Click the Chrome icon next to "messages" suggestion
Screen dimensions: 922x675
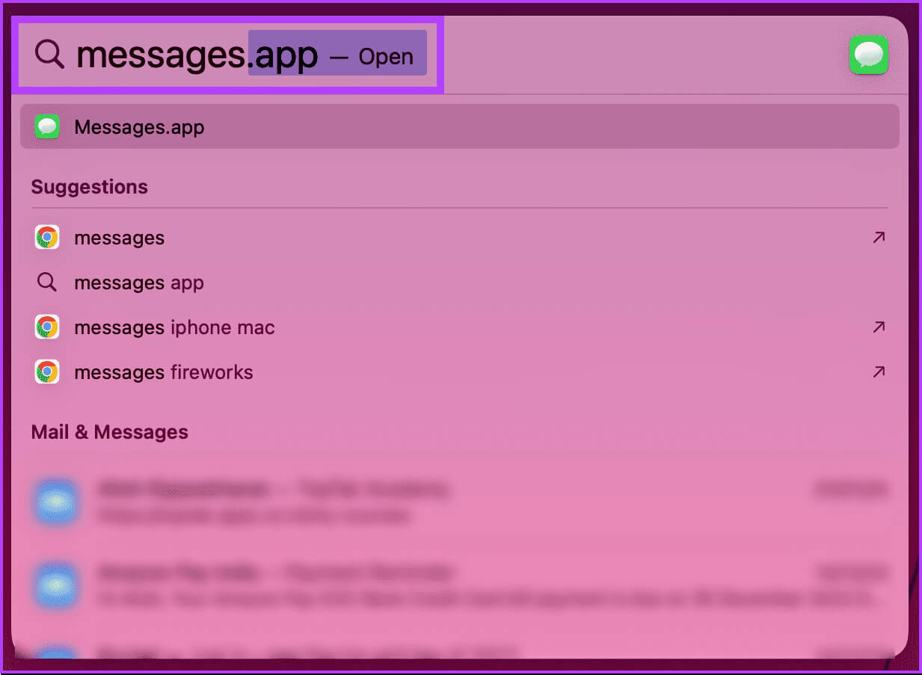[x=47, y=238]
